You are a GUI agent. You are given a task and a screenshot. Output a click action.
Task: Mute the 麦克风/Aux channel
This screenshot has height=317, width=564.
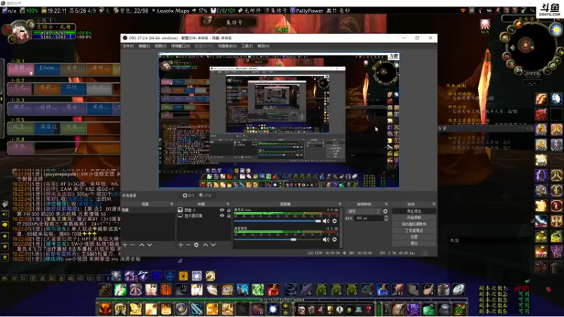(326, 221)
